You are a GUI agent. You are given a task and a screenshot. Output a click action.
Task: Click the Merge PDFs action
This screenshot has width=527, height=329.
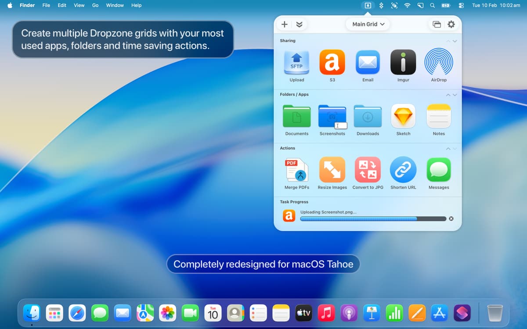coord(296,170)
